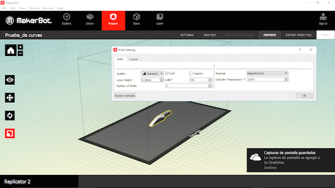Toggle the Raft checkbox
The height and width of the screenshot is (188, 335).
click(x=167, y=73)
